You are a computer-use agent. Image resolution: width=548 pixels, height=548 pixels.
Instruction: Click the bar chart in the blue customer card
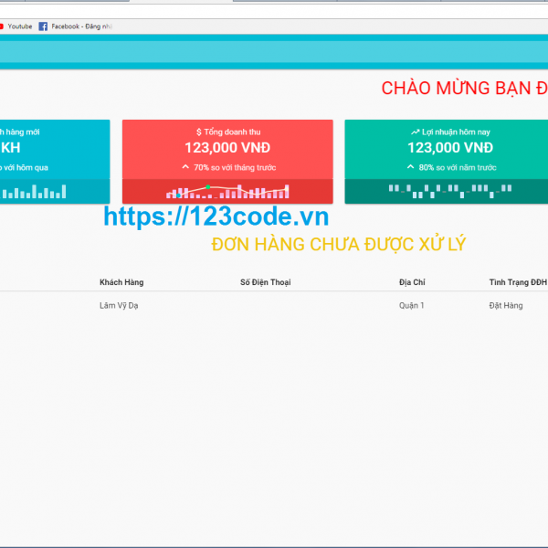(35, 192)
